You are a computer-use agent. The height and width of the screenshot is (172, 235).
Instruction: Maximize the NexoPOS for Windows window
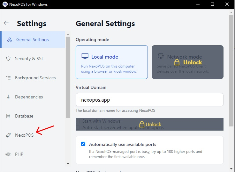click(212, 4)
